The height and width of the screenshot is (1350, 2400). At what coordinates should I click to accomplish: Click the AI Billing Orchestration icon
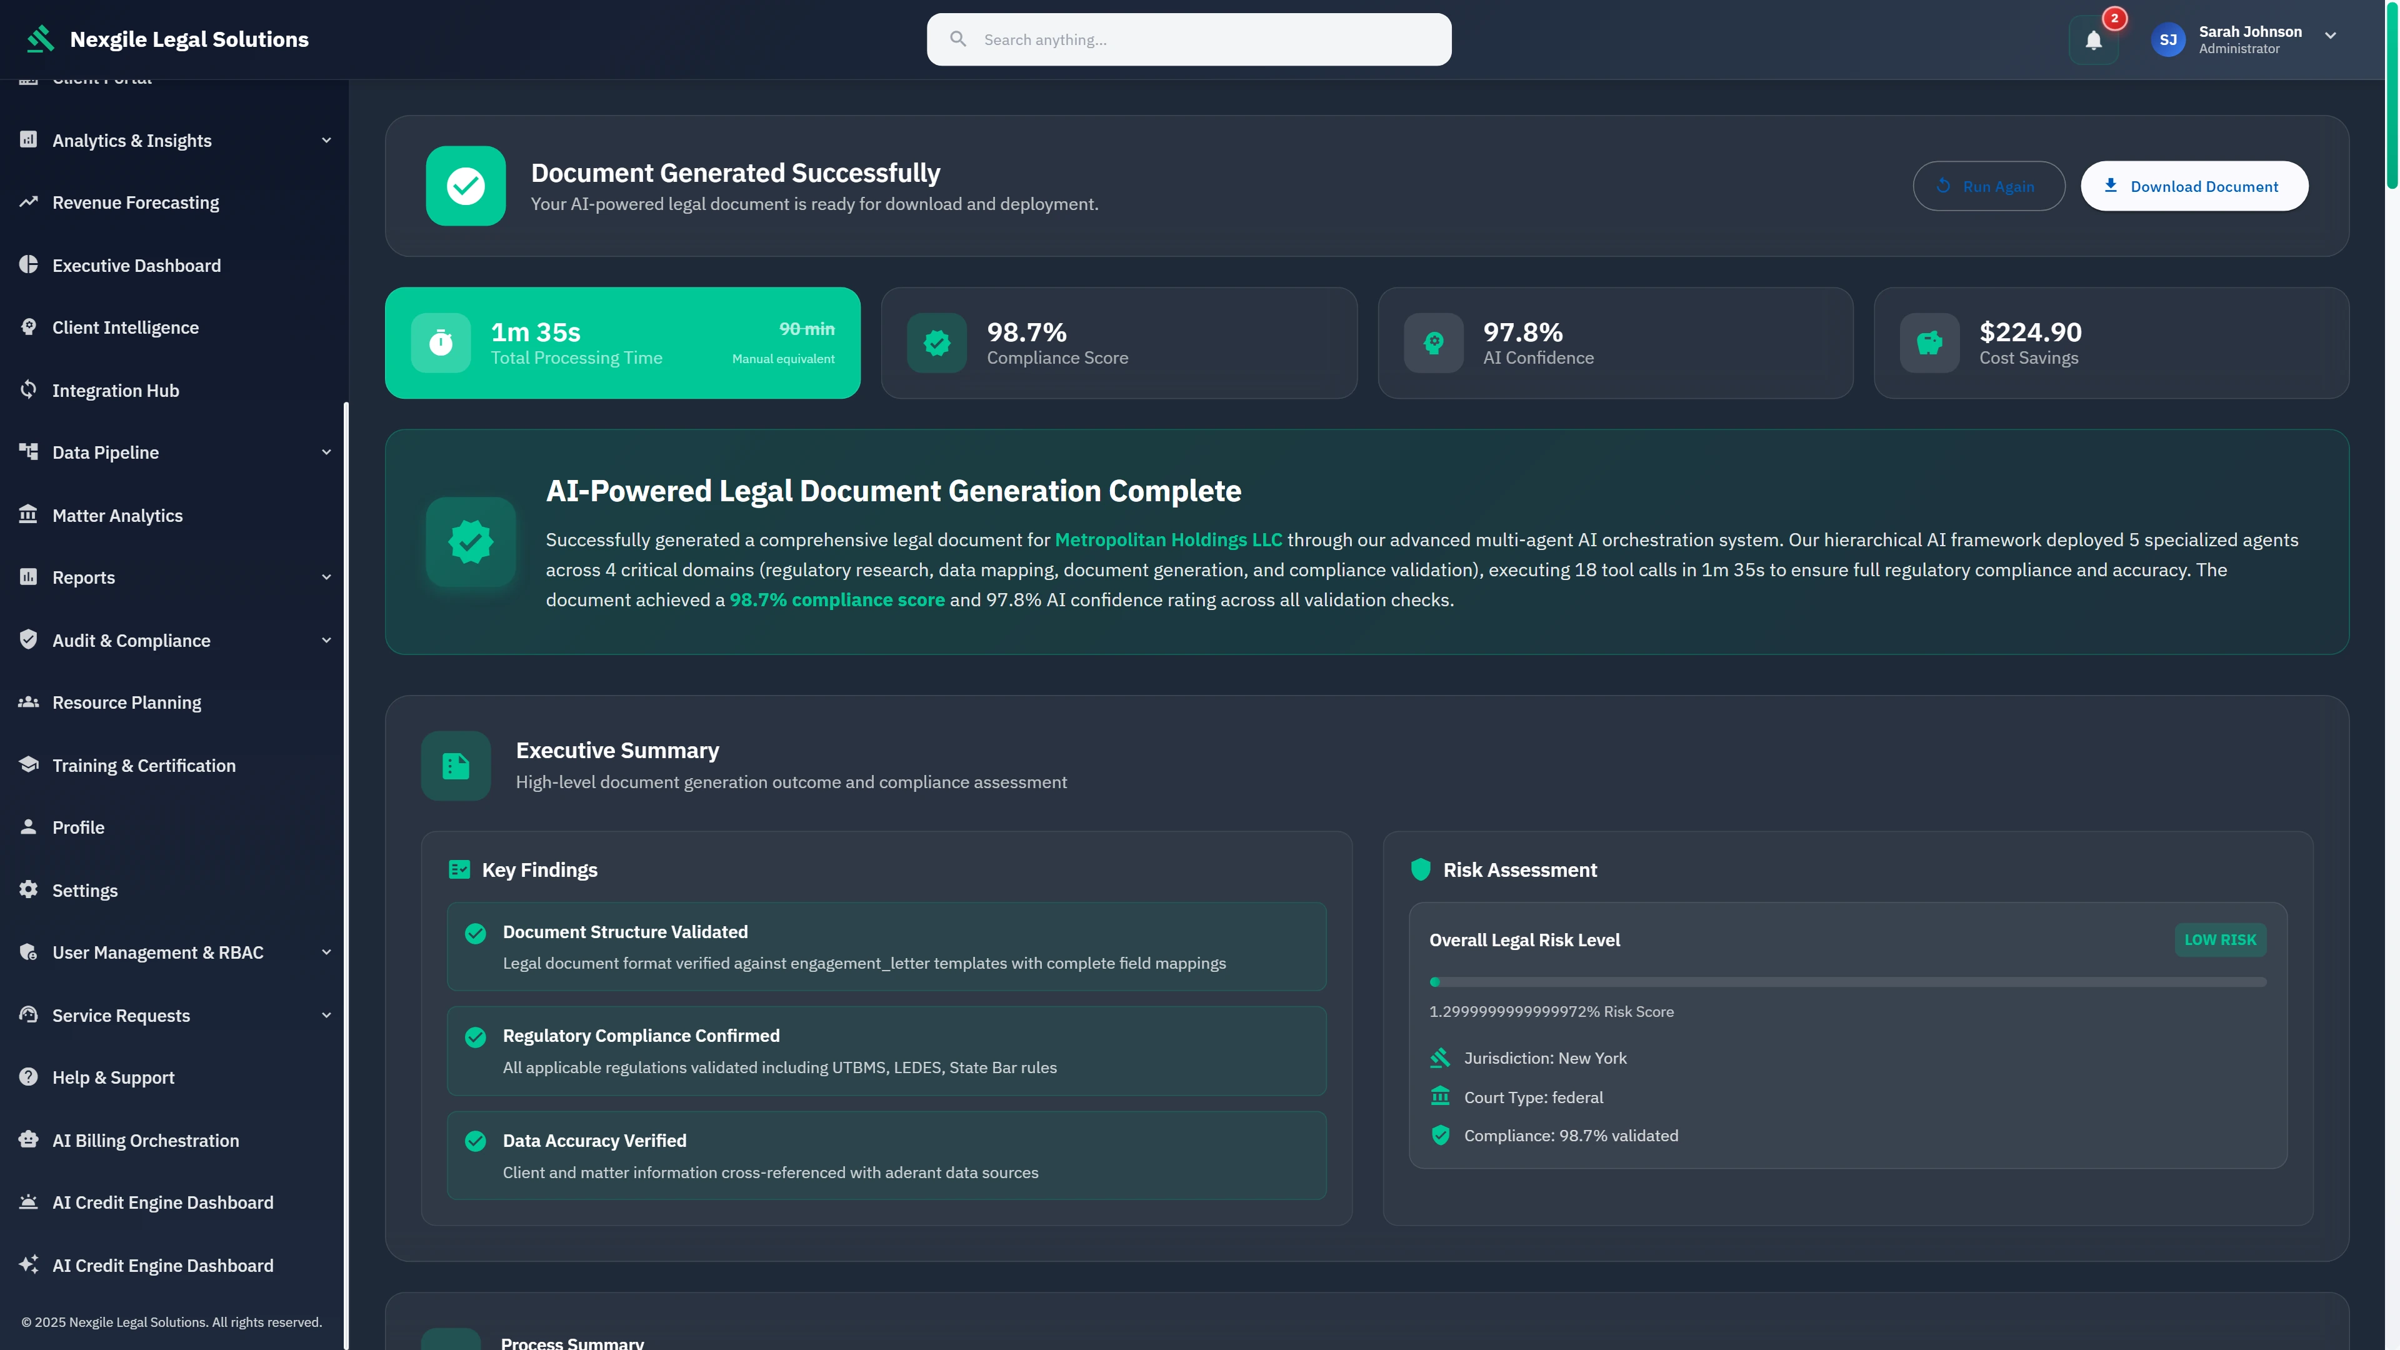click(28, 1139)
